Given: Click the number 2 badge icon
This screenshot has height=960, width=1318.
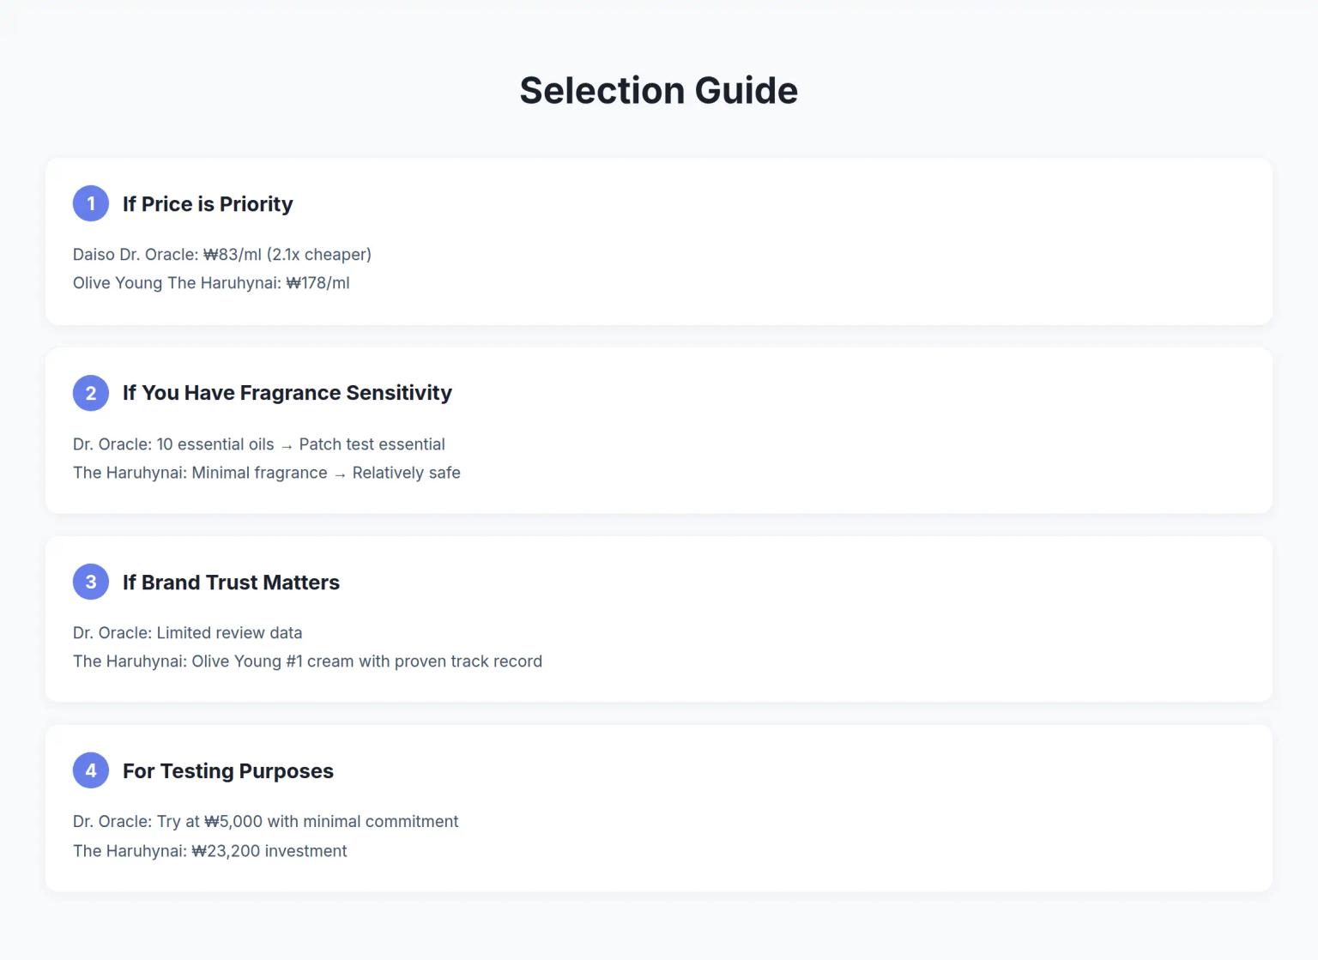Looking at the screenshot, I should [90, 392].
